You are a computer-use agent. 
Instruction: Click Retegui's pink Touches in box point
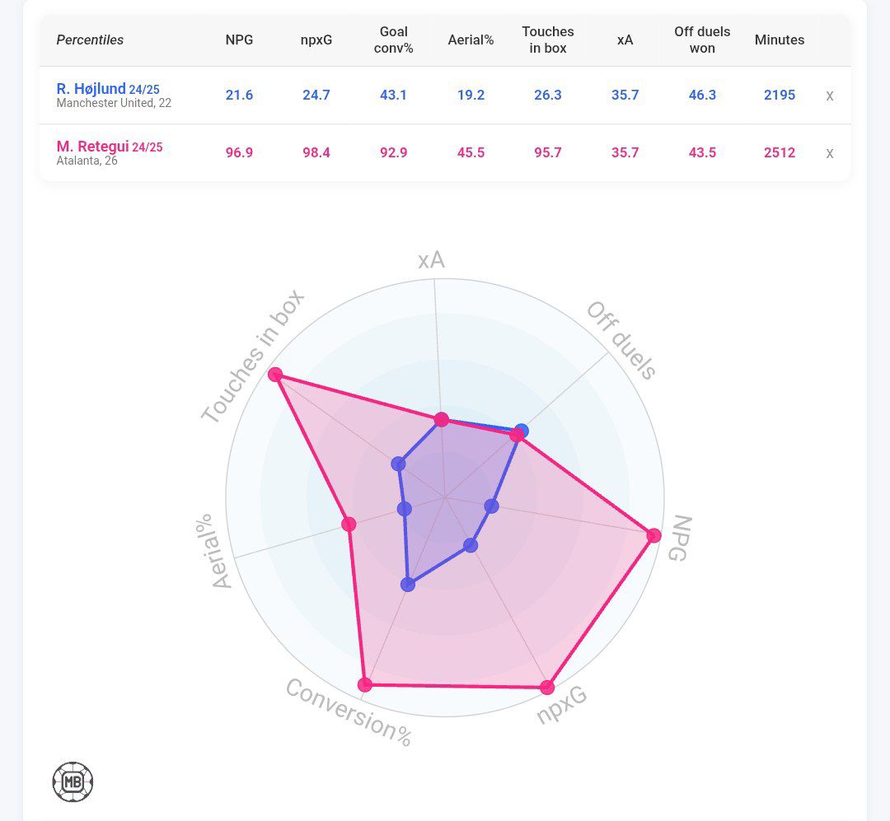point(276,375)
